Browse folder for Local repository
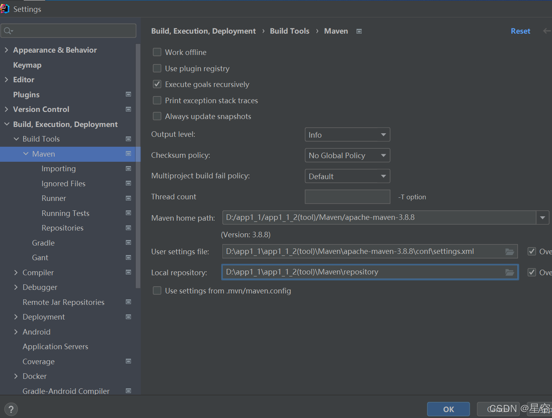The image size is (552, 418). coord(510,272)
